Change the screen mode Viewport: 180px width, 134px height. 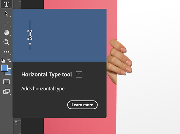click(6, 91)
